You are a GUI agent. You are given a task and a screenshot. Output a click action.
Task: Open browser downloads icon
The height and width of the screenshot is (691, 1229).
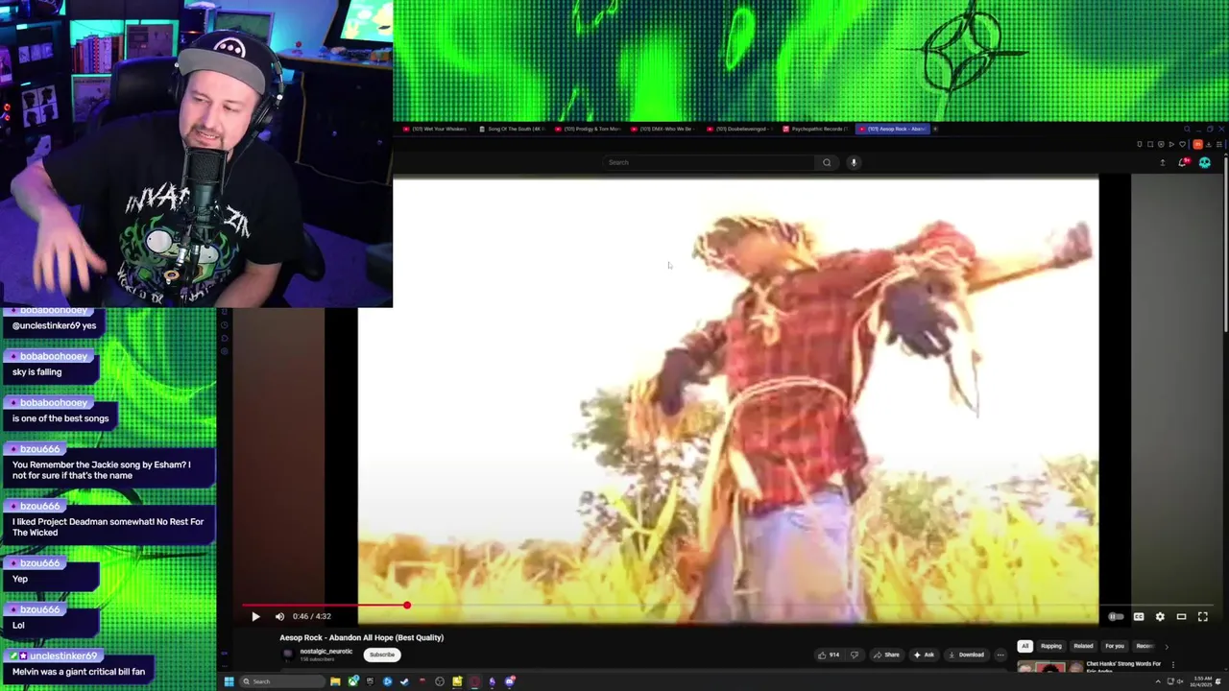pyautogui.click(x=1209, y=144)
